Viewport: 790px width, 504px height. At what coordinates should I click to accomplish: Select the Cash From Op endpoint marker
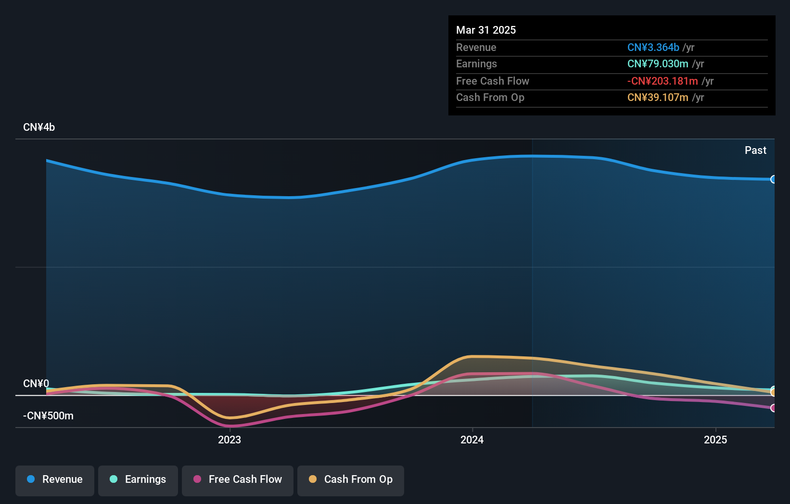click(x=774, y=392)
